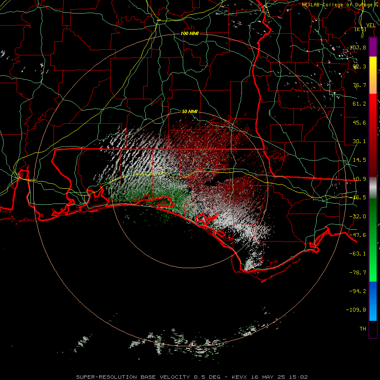This screenshot has height=380, width=380.
Task: Pick the red segment of the color bar
Action: click(373, 135)
